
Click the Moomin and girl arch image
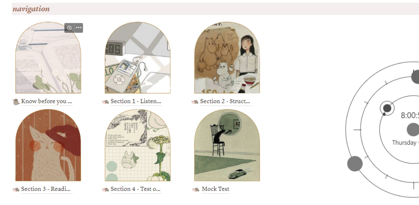(227, 57)
